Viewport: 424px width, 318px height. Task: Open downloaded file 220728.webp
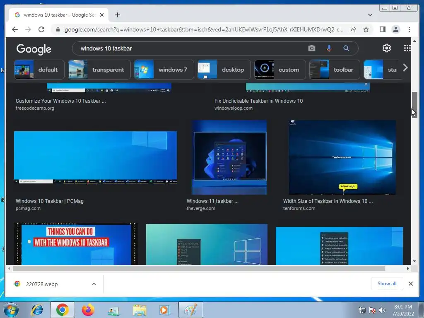coord(42,284)
